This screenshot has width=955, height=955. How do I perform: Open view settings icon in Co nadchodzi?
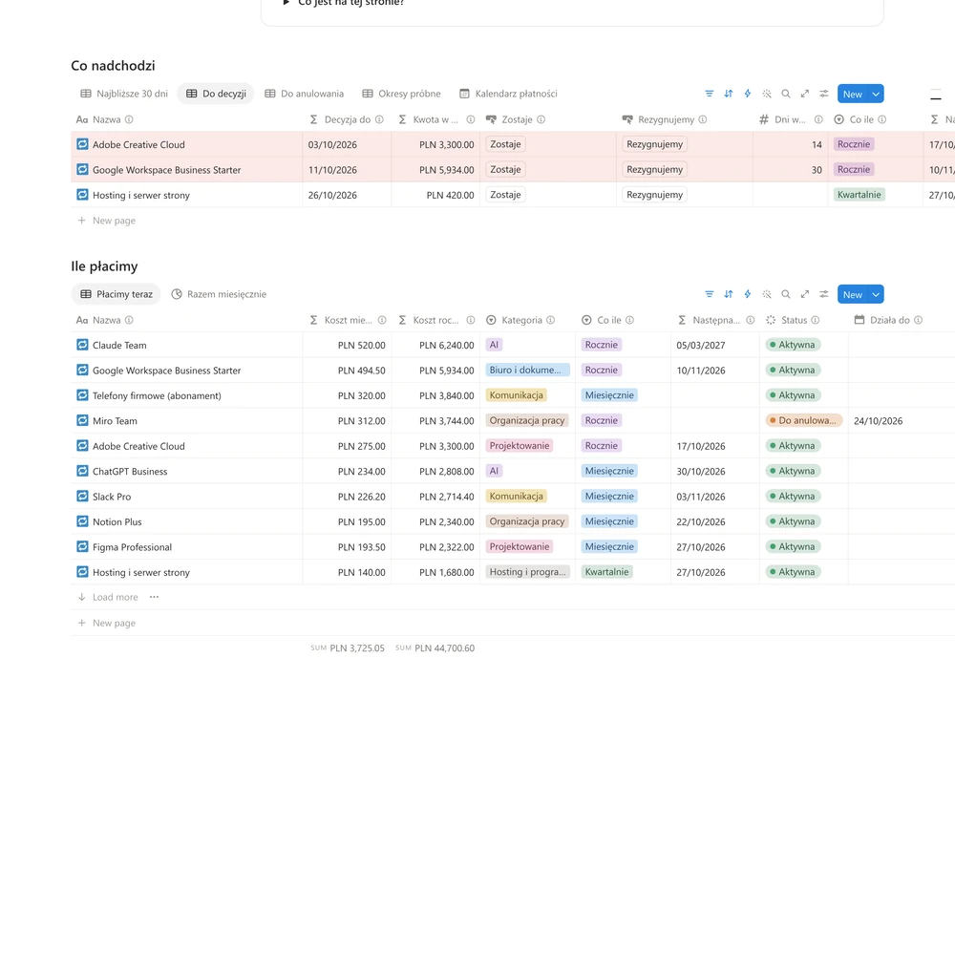pos(824,94)
